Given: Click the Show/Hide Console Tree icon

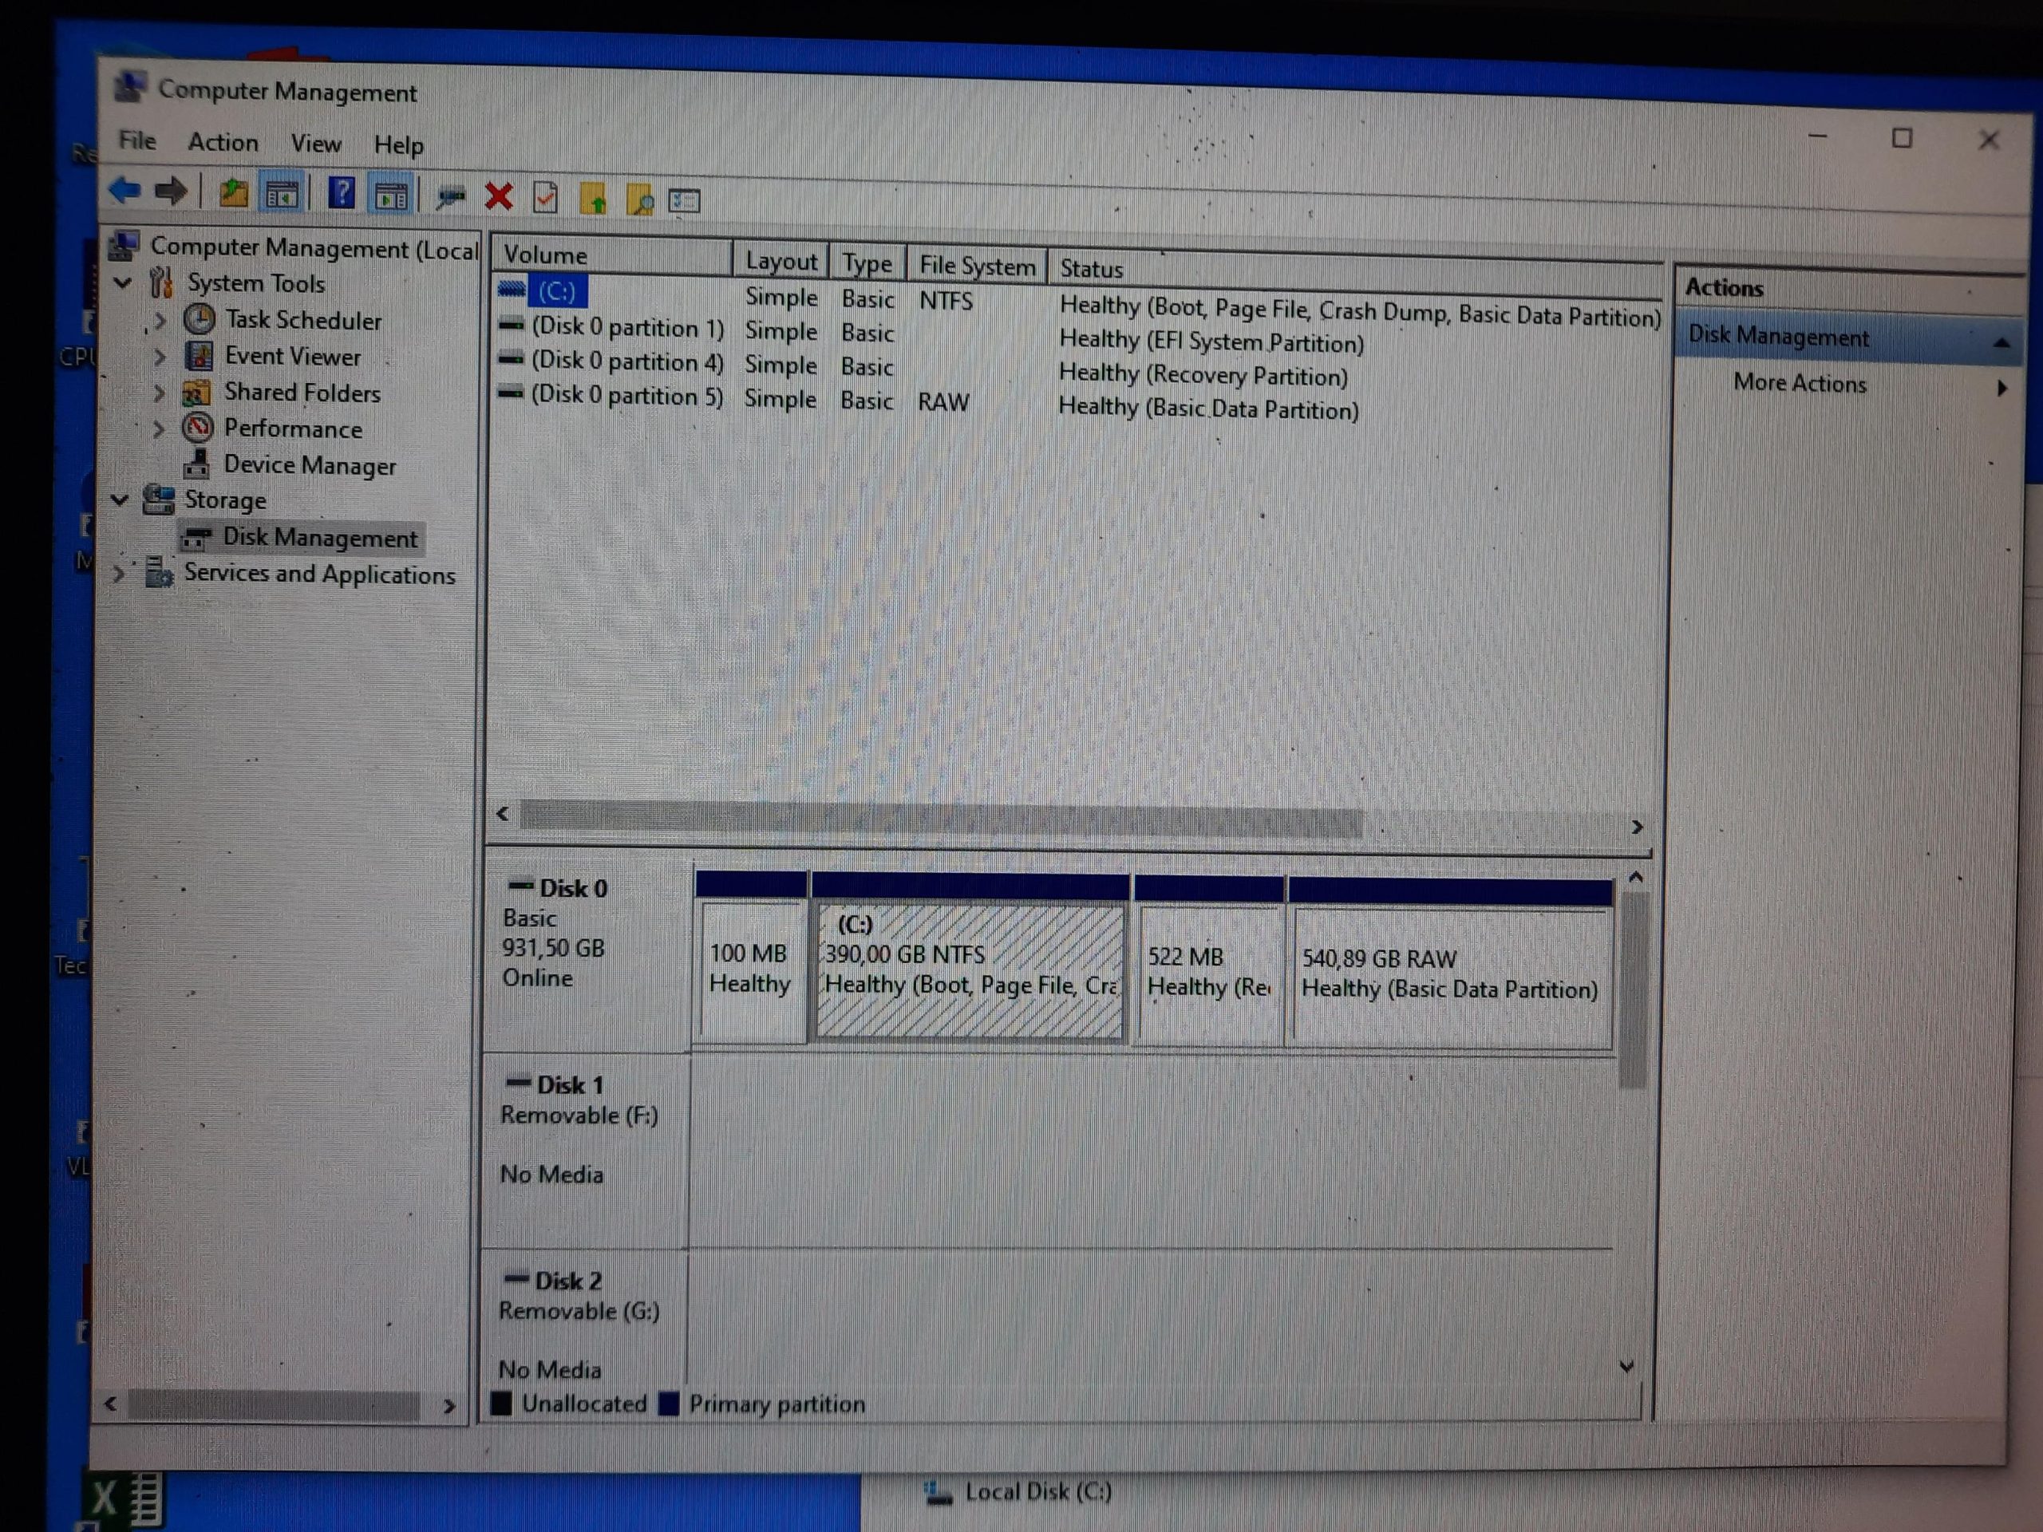Looking at the screenshot, I should pyautogui.click(x=282, y=194).
